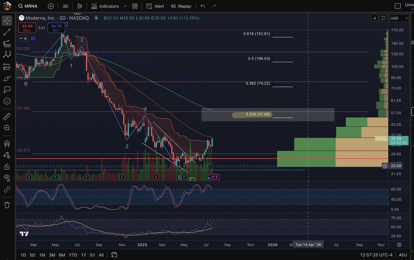The height and width of the screenshot is (260, 414).
Task: Click the refresh icon beside indicator count
Action: coord(33,39)
